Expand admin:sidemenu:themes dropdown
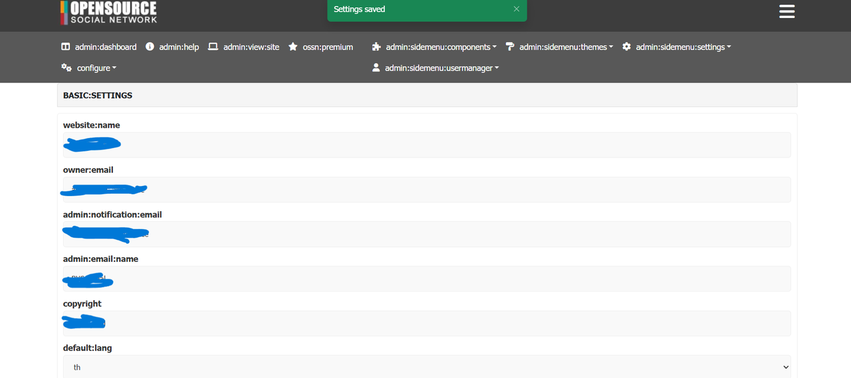The height and width of the screenshot is (378, 851). (566, 47)
